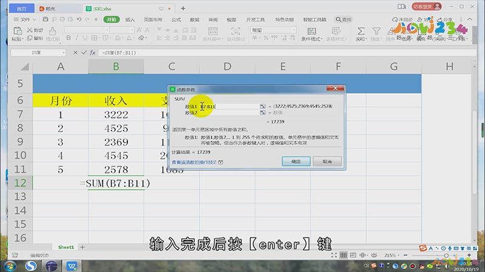Click the Cut scissors button
The image size is (485, 272).
coord(35,30)
